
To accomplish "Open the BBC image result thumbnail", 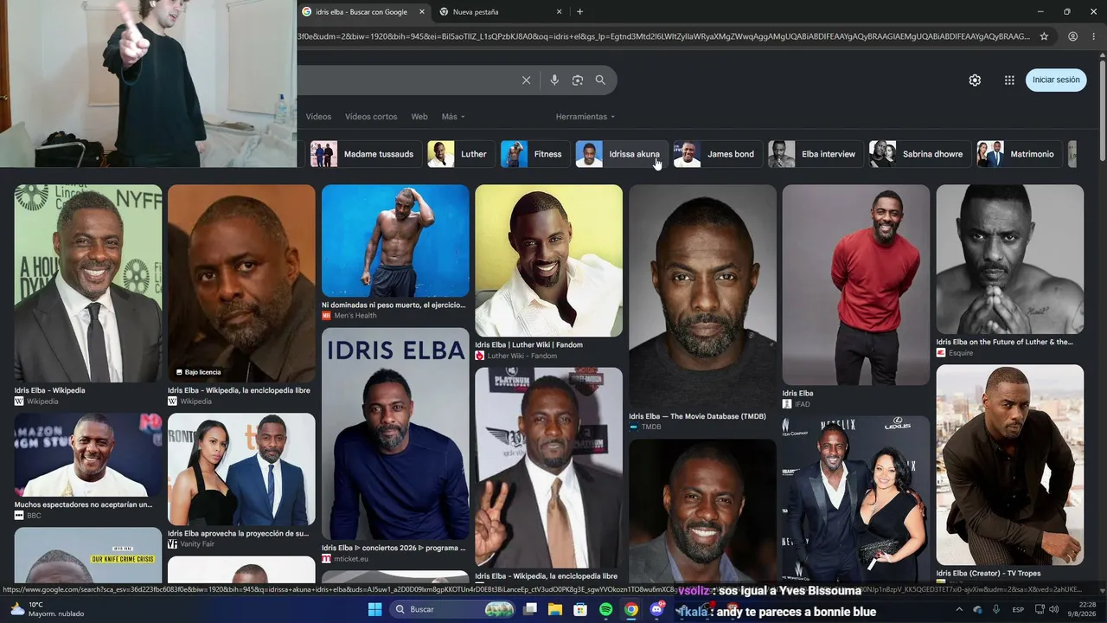I will click(87, 454).
